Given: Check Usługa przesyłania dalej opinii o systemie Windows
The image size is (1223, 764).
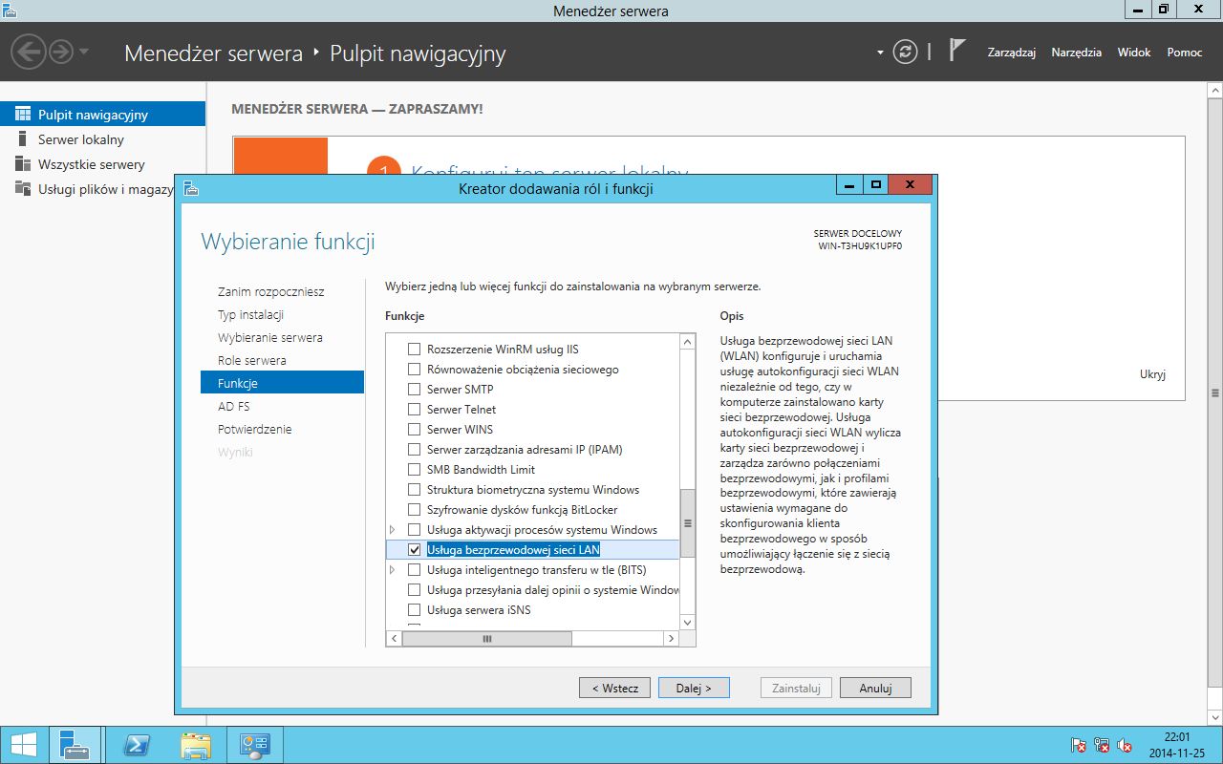Looking at the screenshot, I should pyautogui.click(x=415, y=590).
